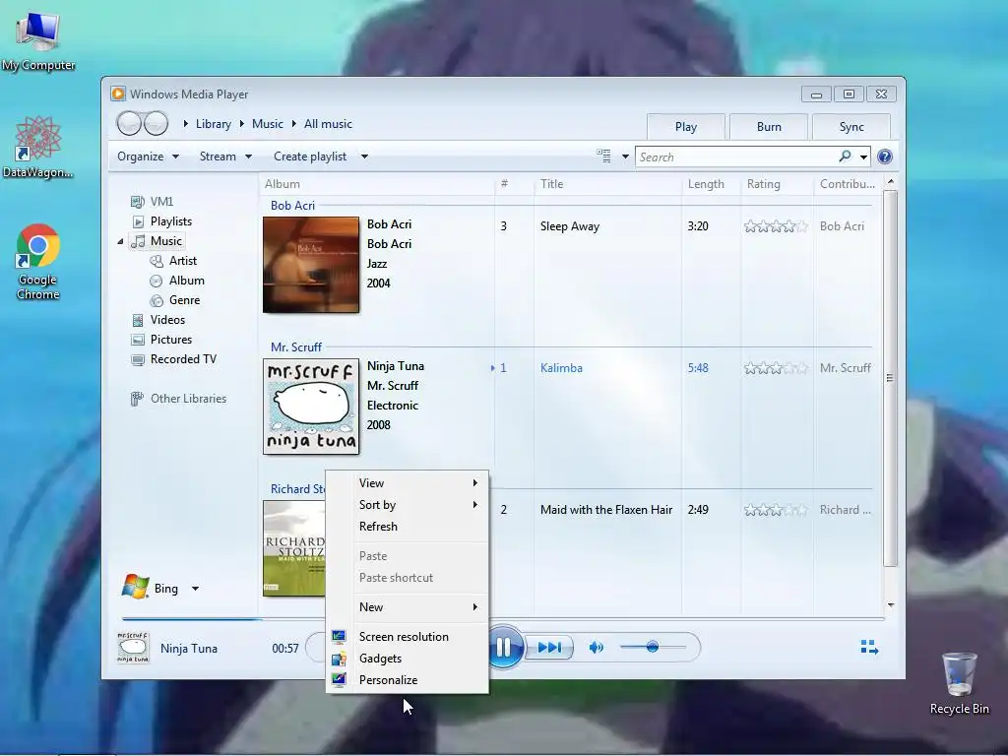Screen dimensions: 1008x756
Task: Click the Mr. Scruff group link
Action: point(295,347)
